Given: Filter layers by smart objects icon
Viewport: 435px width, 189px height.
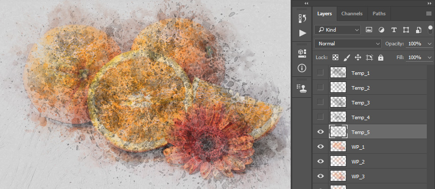Looking at the screenshot, I should click(418, 30).
